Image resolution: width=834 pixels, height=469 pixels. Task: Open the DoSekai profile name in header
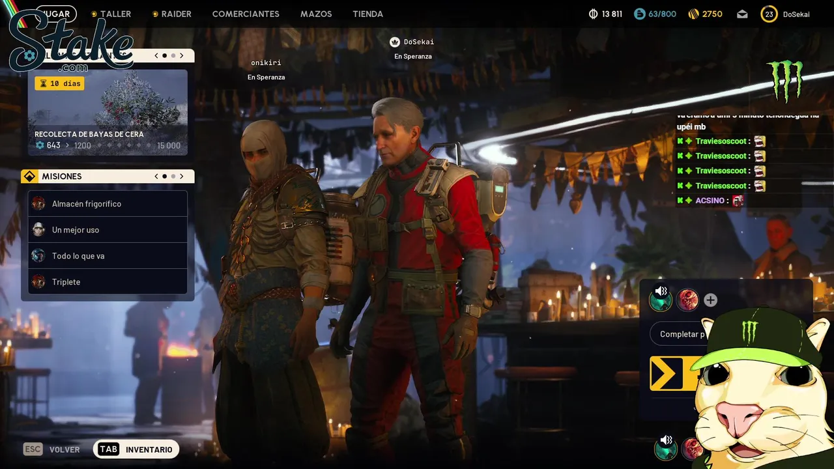pos(796,14)
